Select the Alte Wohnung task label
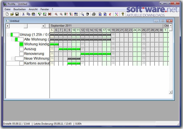Image resolution: width=183 pixels, height=129 pixels. pyautogui.click(x=37, y=39)
